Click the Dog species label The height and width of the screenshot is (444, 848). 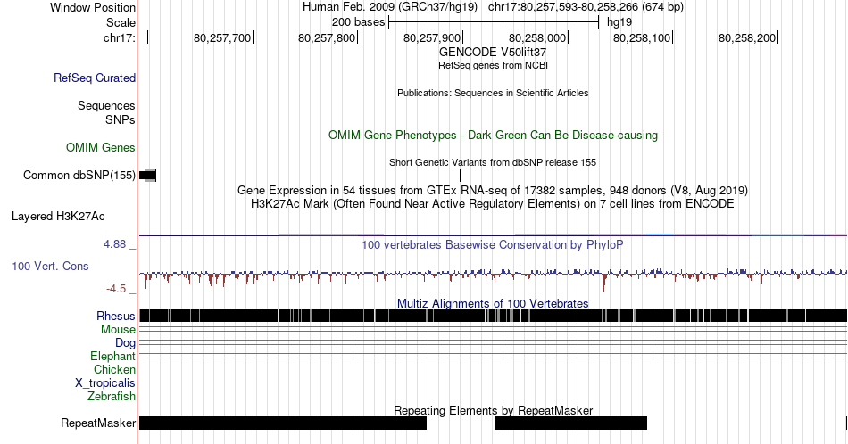point(126,343)
